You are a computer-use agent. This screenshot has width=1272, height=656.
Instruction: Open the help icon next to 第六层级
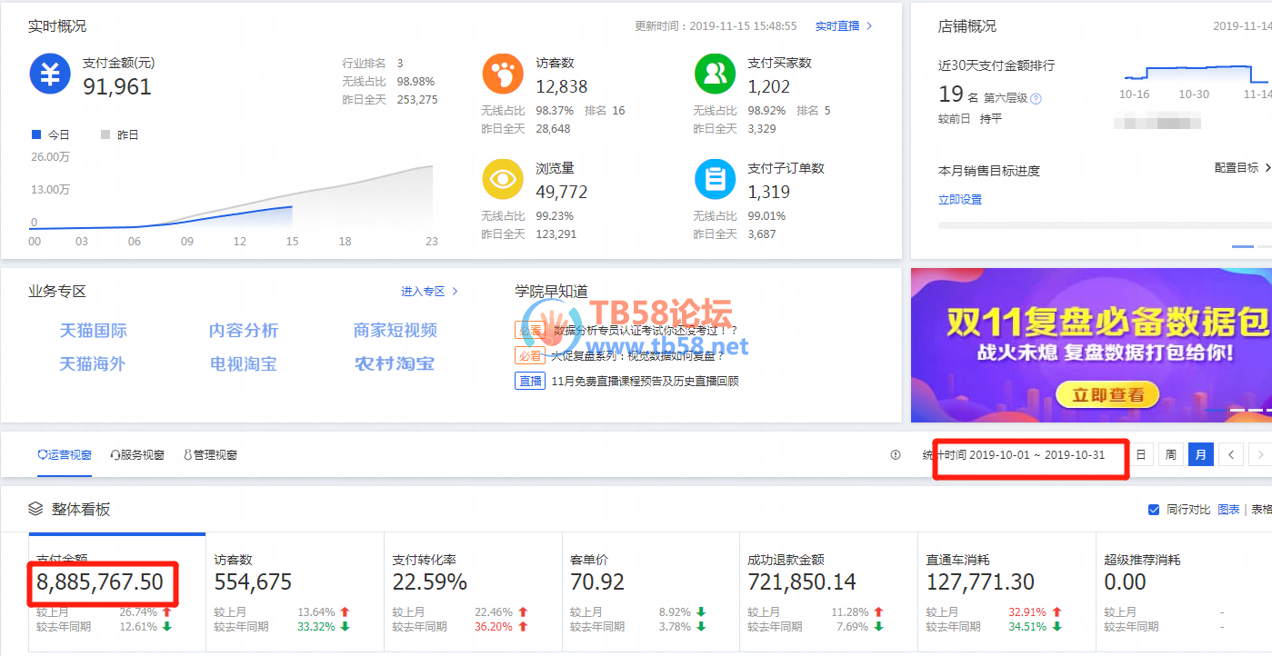click(1036, 98)
